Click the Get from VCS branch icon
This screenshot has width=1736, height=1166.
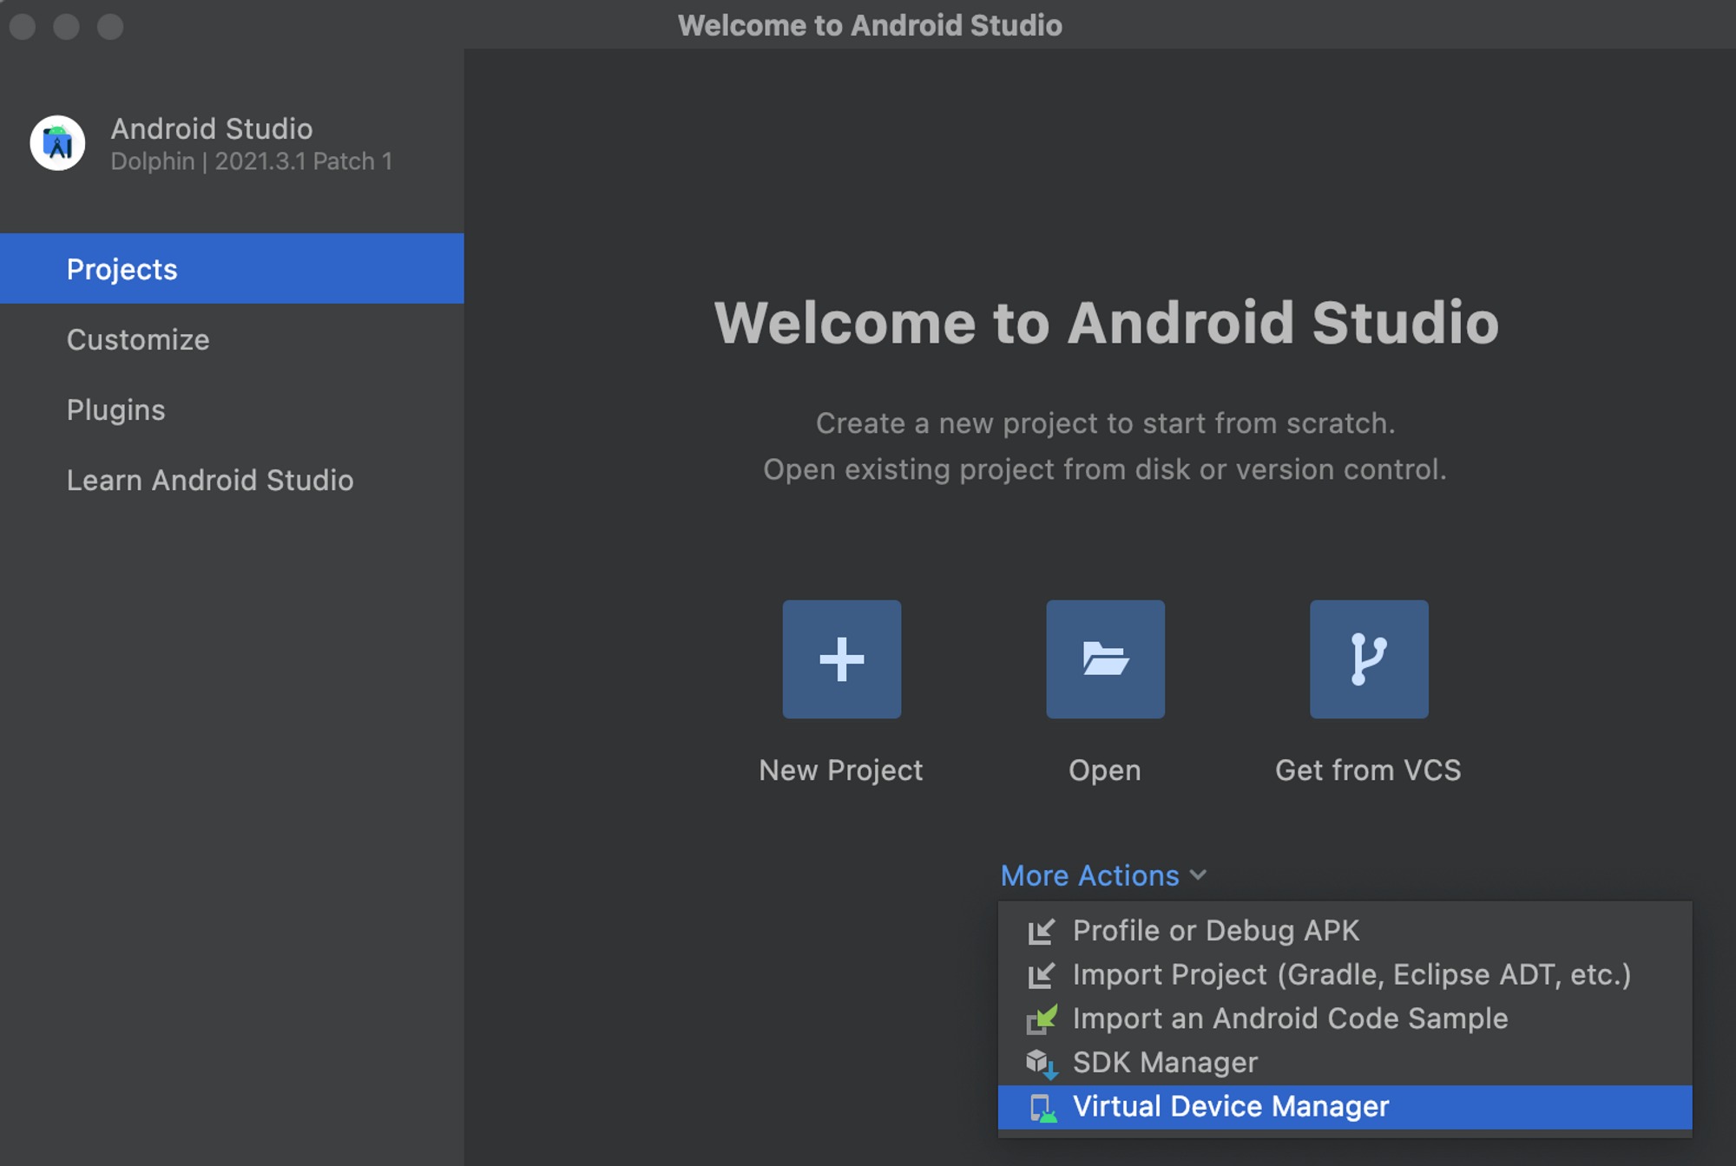pyautogui.click(x=1368, y=658)
